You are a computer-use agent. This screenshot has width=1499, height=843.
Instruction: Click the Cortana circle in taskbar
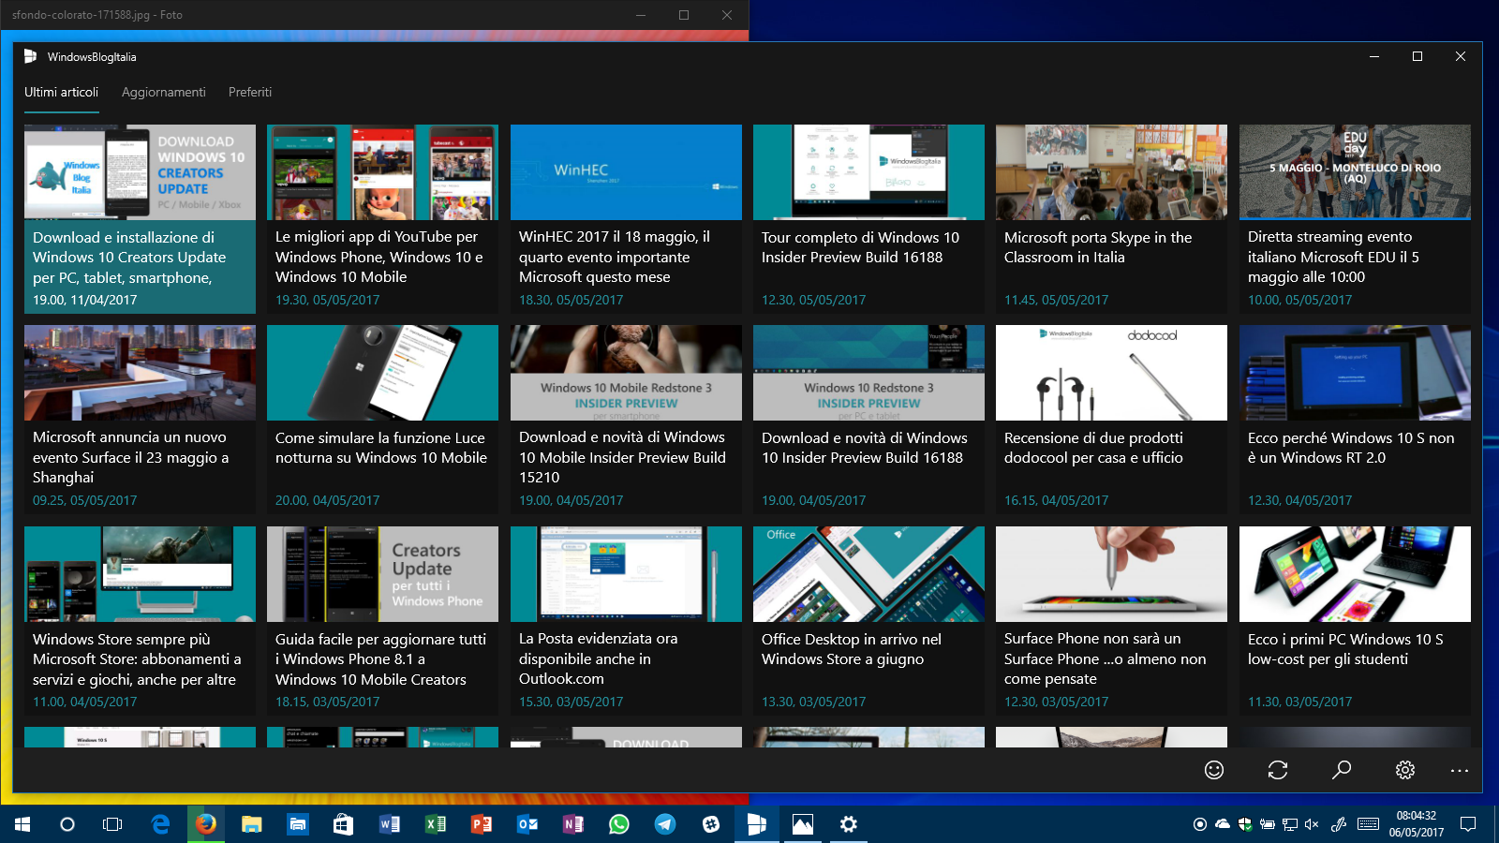tap(67, 824)
